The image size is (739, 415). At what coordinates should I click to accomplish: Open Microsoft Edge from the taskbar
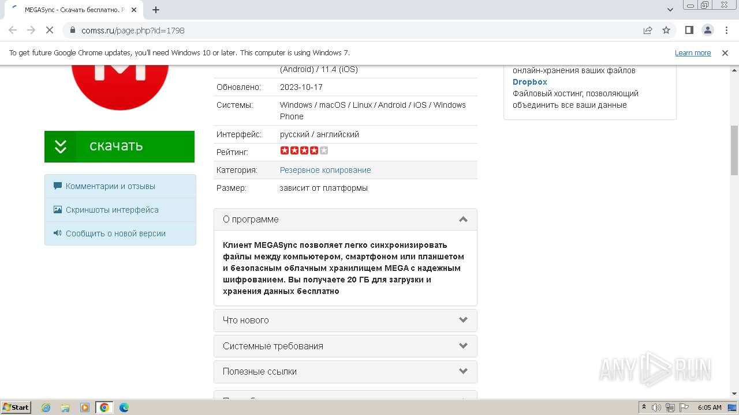[124, 408]
